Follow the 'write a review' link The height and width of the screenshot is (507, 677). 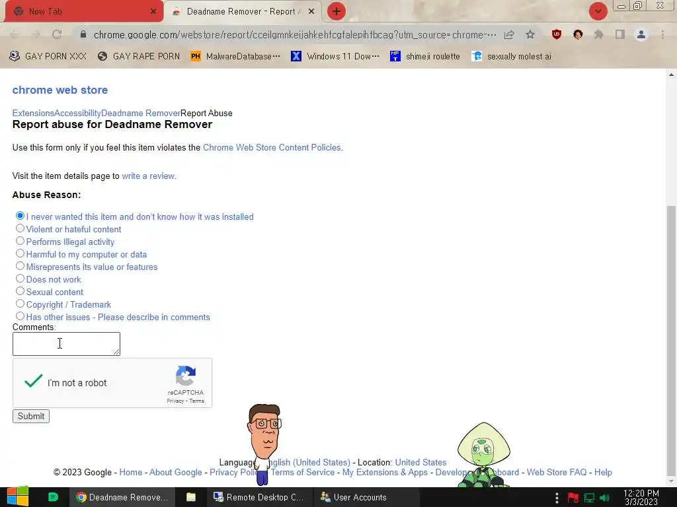coord(149,176)
